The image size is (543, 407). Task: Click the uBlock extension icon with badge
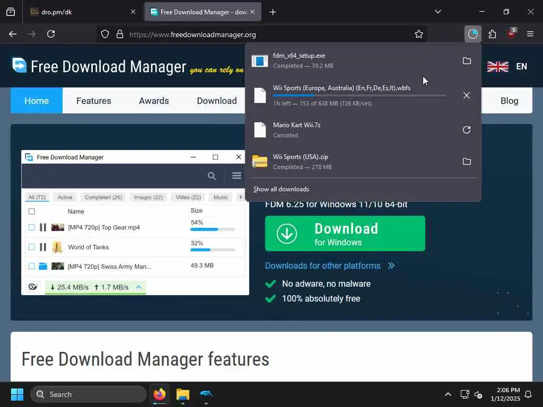pos(512,33)
